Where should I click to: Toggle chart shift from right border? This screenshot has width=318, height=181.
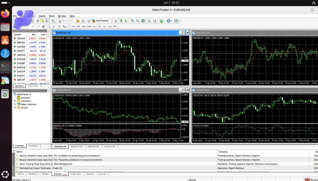pos(155,21)
